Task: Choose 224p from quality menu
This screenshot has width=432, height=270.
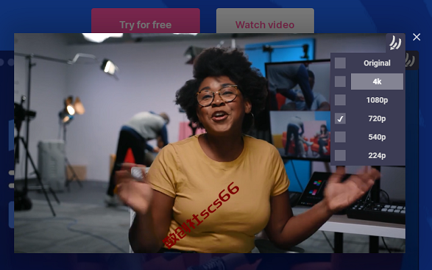Action: point(377,155)
